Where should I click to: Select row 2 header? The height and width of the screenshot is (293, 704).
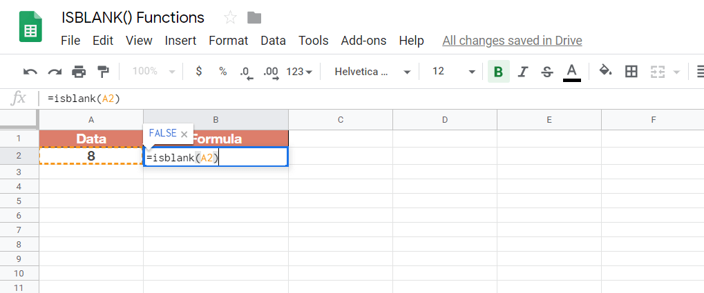click(x=19, y=156)
